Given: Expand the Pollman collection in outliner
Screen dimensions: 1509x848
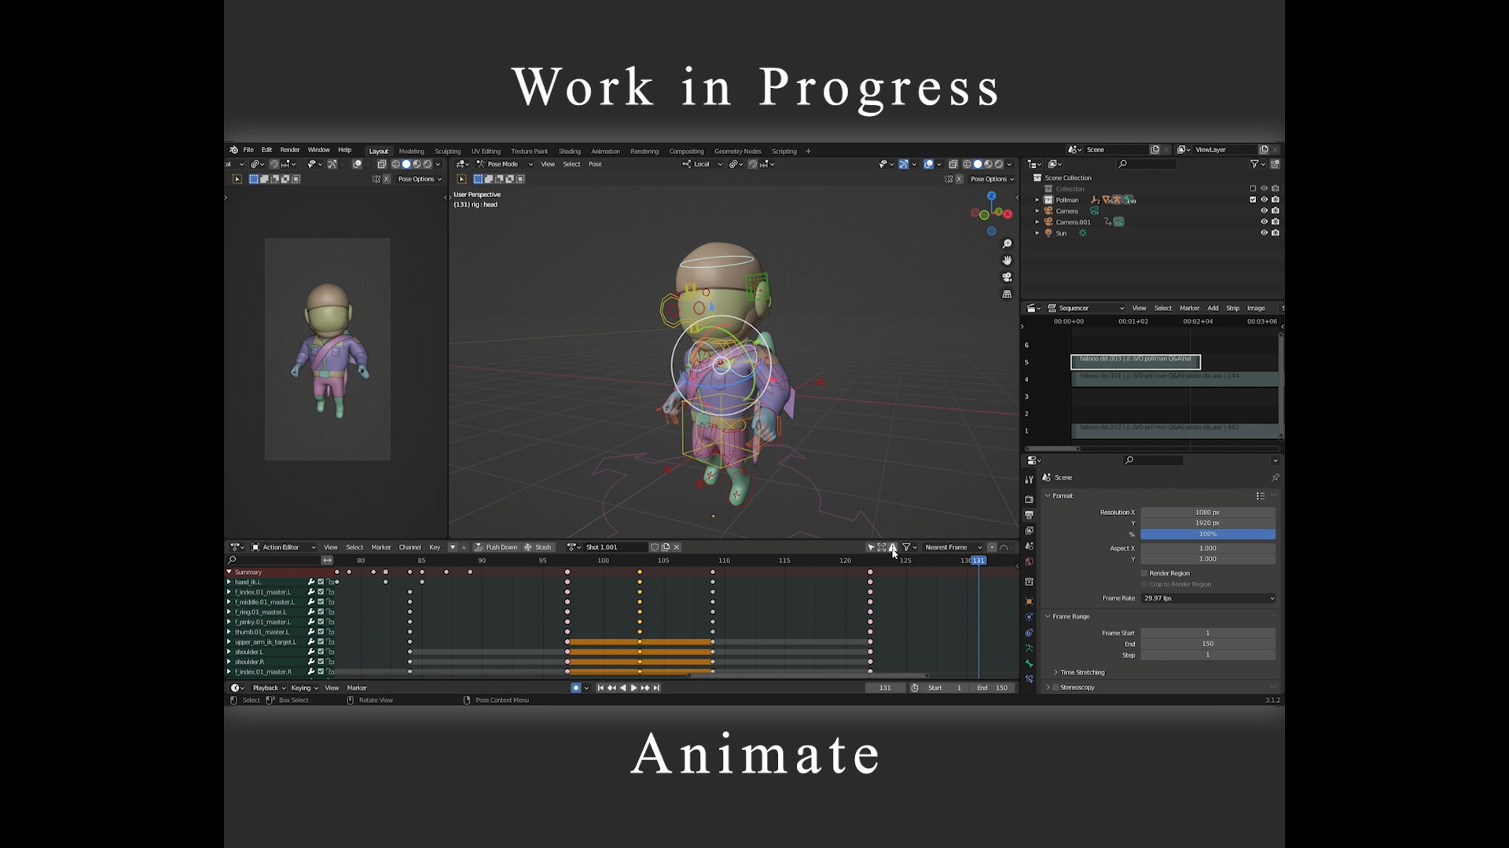Looking at the screenshot, I should pyautogui.click(x=1037, y=200).
